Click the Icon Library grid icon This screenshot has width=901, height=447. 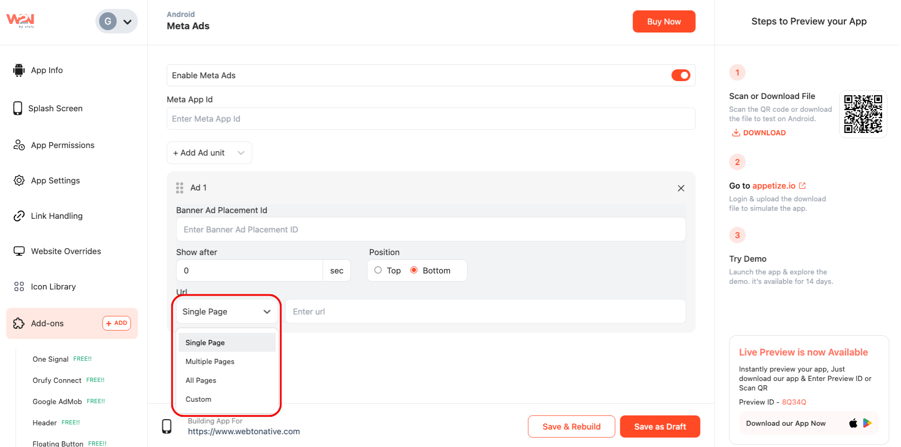click(x=19, y=287)
